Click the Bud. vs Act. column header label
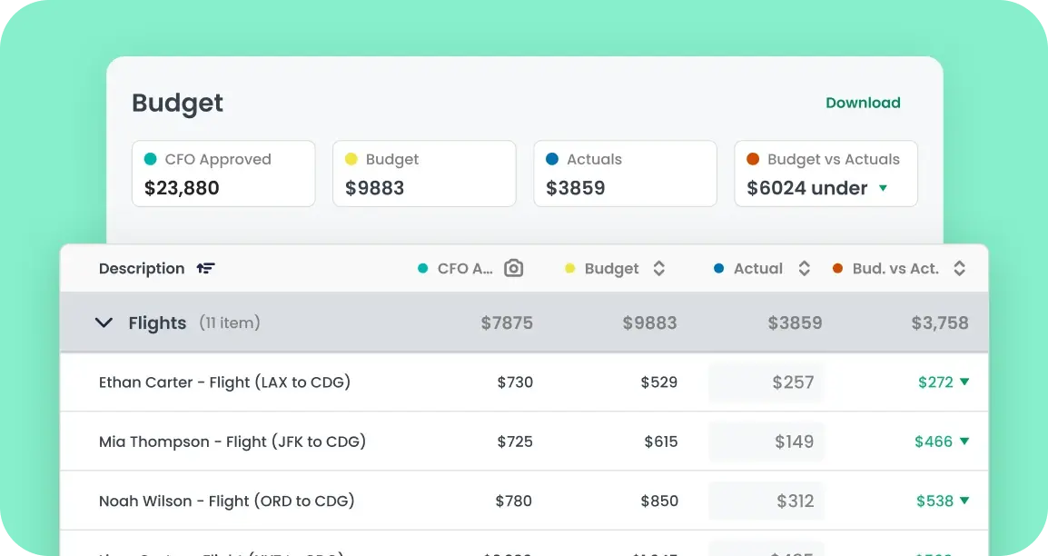The height and width of the screenshot is (556, 1048). click(895, 269)
